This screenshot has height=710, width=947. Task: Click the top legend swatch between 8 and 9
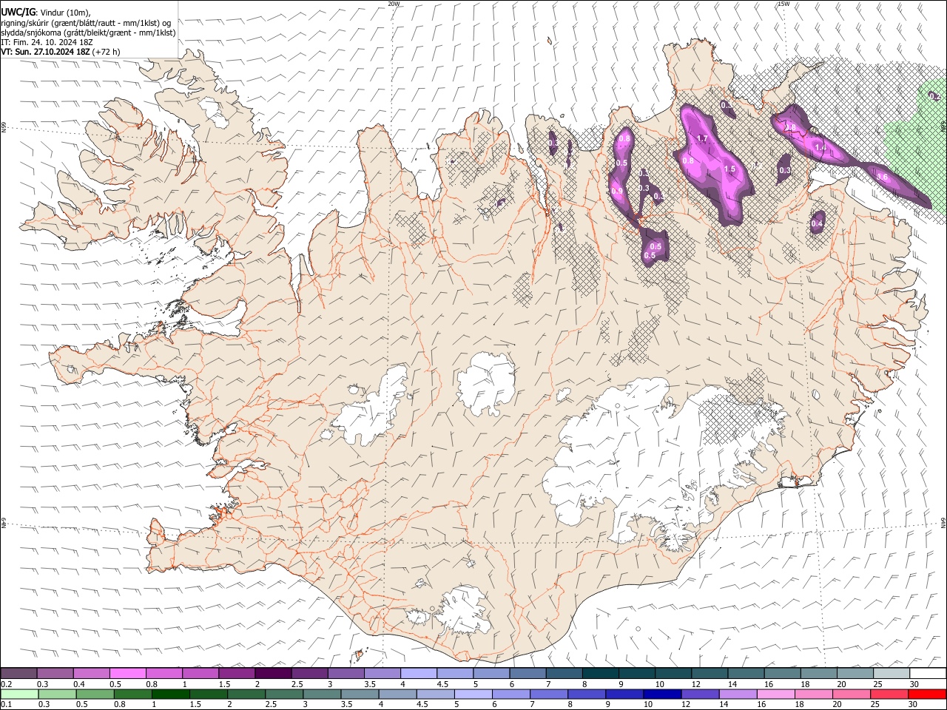pyautogui.click(x=601, y=674)
